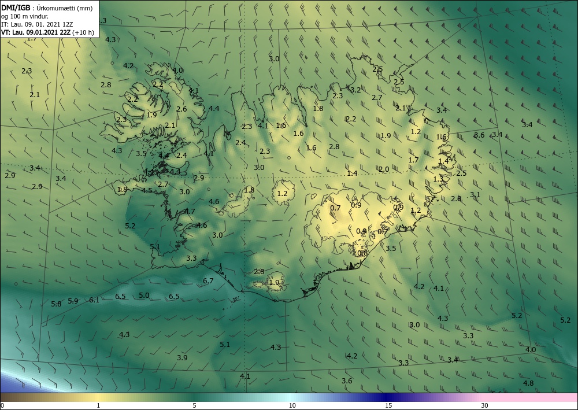The image size is (578, 410).
Task: Click the 6.7 precipitation value on the map
Action: (208, 281)
